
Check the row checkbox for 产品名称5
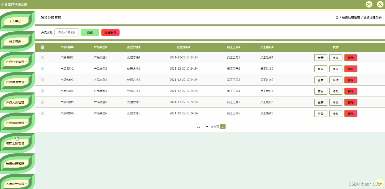(43, 102)
